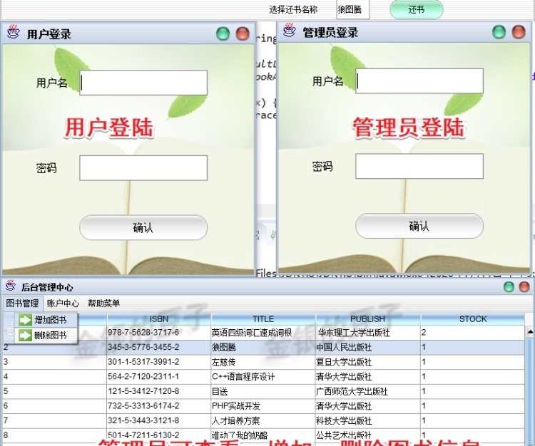Select ISBN cell 121-5-3412-7120-8
Viewport: 535px width, 446px height.
[x=159, y=391]
